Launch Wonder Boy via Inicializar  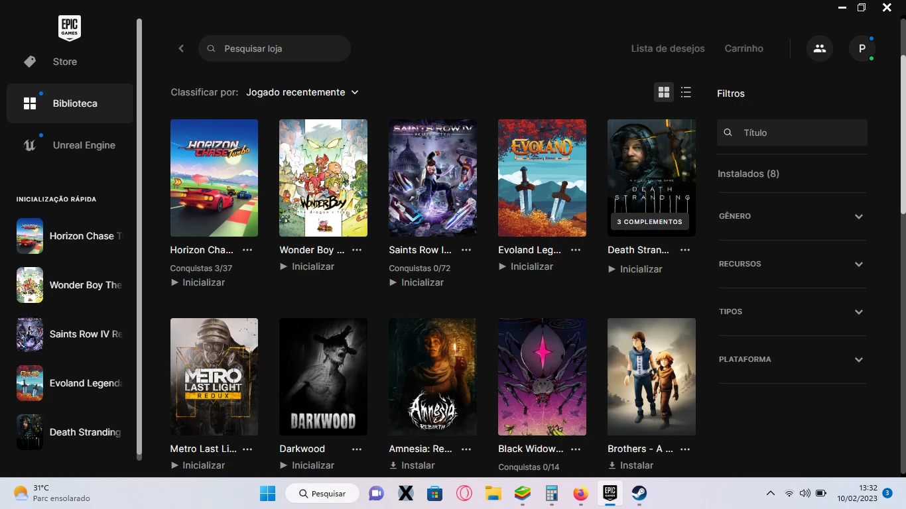point(307,266)
